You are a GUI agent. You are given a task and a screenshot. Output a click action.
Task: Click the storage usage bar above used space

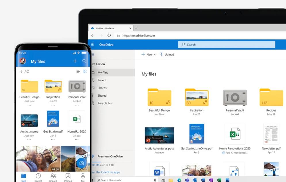click(x=112, y=162)
